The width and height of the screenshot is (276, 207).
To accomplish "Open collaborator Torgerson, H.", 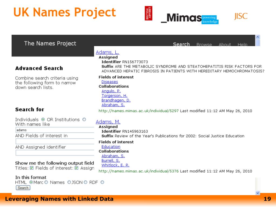I will click(114, 96).
